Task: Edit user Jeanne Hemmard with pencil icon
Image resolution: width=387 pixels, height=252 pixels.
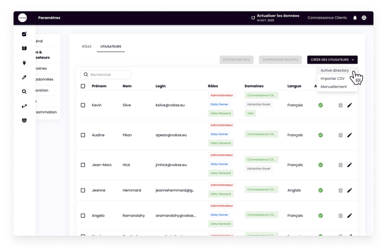Action: [349, 190]
